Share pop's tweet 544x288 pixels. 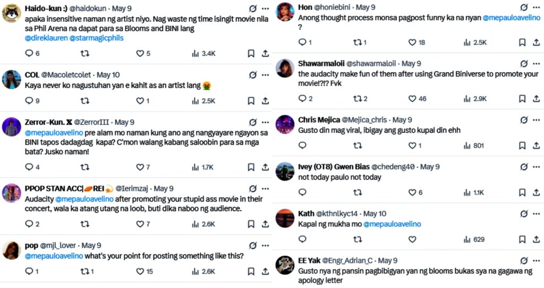point(265,271)
